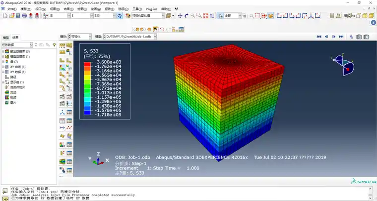Select the 自由体切片 tree item
Viewport: 377px width, 201px height.
[17, 87]
